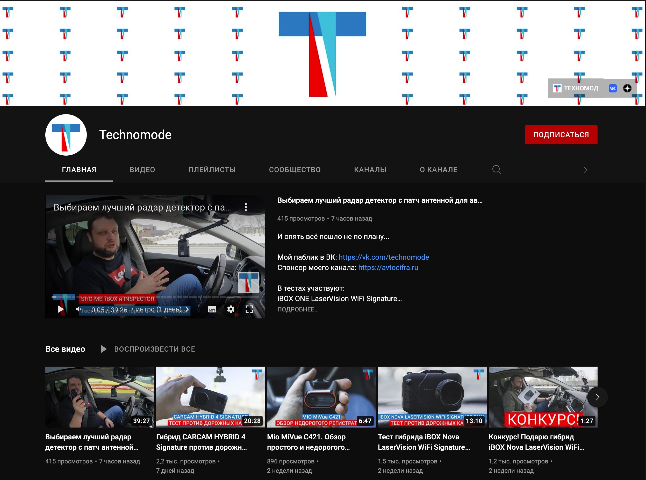Play the featured video
The width and height of the screenshot is (646, 480).
pos(60,309)
